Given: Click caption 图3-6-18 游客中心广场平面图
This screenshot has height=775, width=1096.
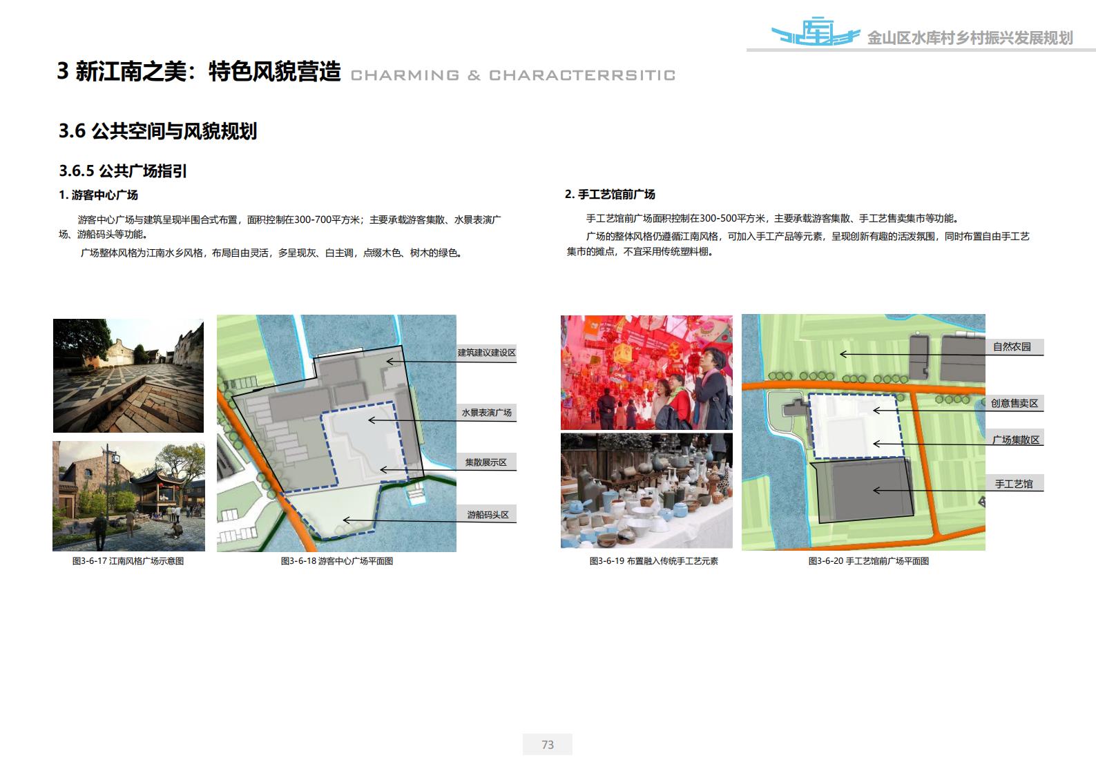Looking at the screenshot, I should pos(337,561).
